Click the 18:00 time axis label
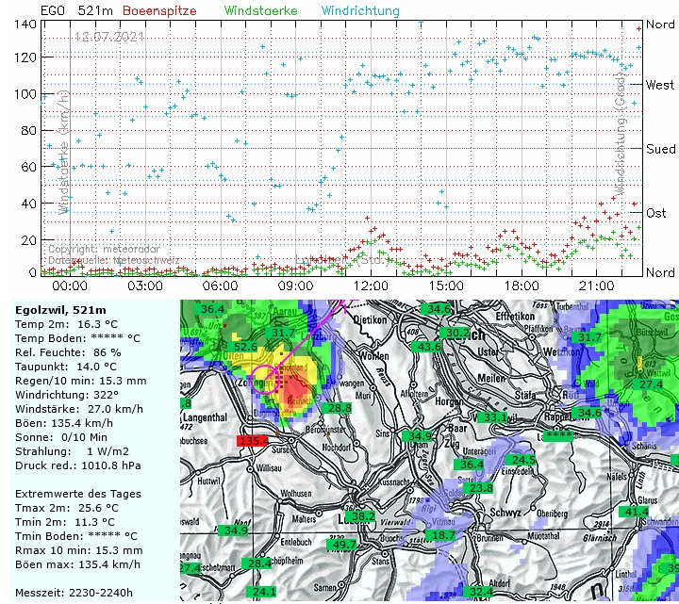679x604 pixels. pos(522,286)
